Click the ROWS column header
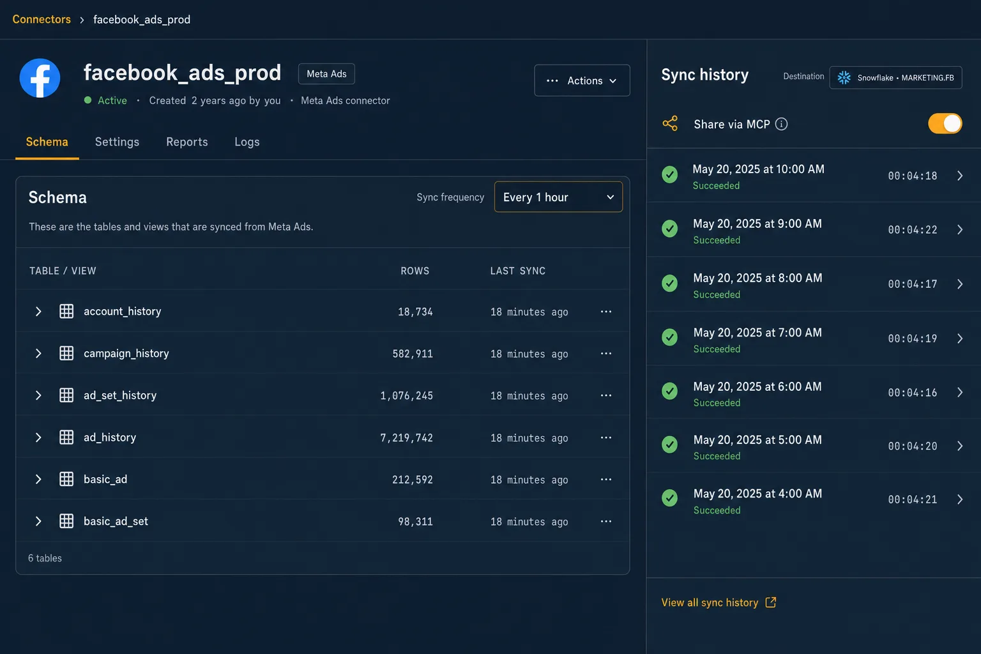This screenshot has height=654, width=981. pos(415,271)
